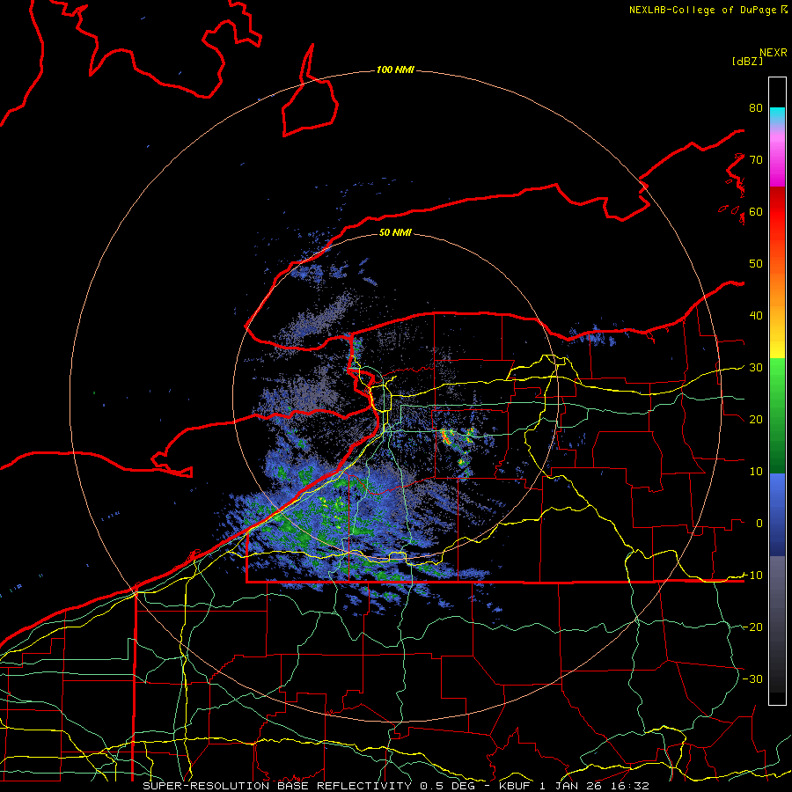Click the 80 value on the dBZ scale
Screen dimensions: 792x792
756,108
